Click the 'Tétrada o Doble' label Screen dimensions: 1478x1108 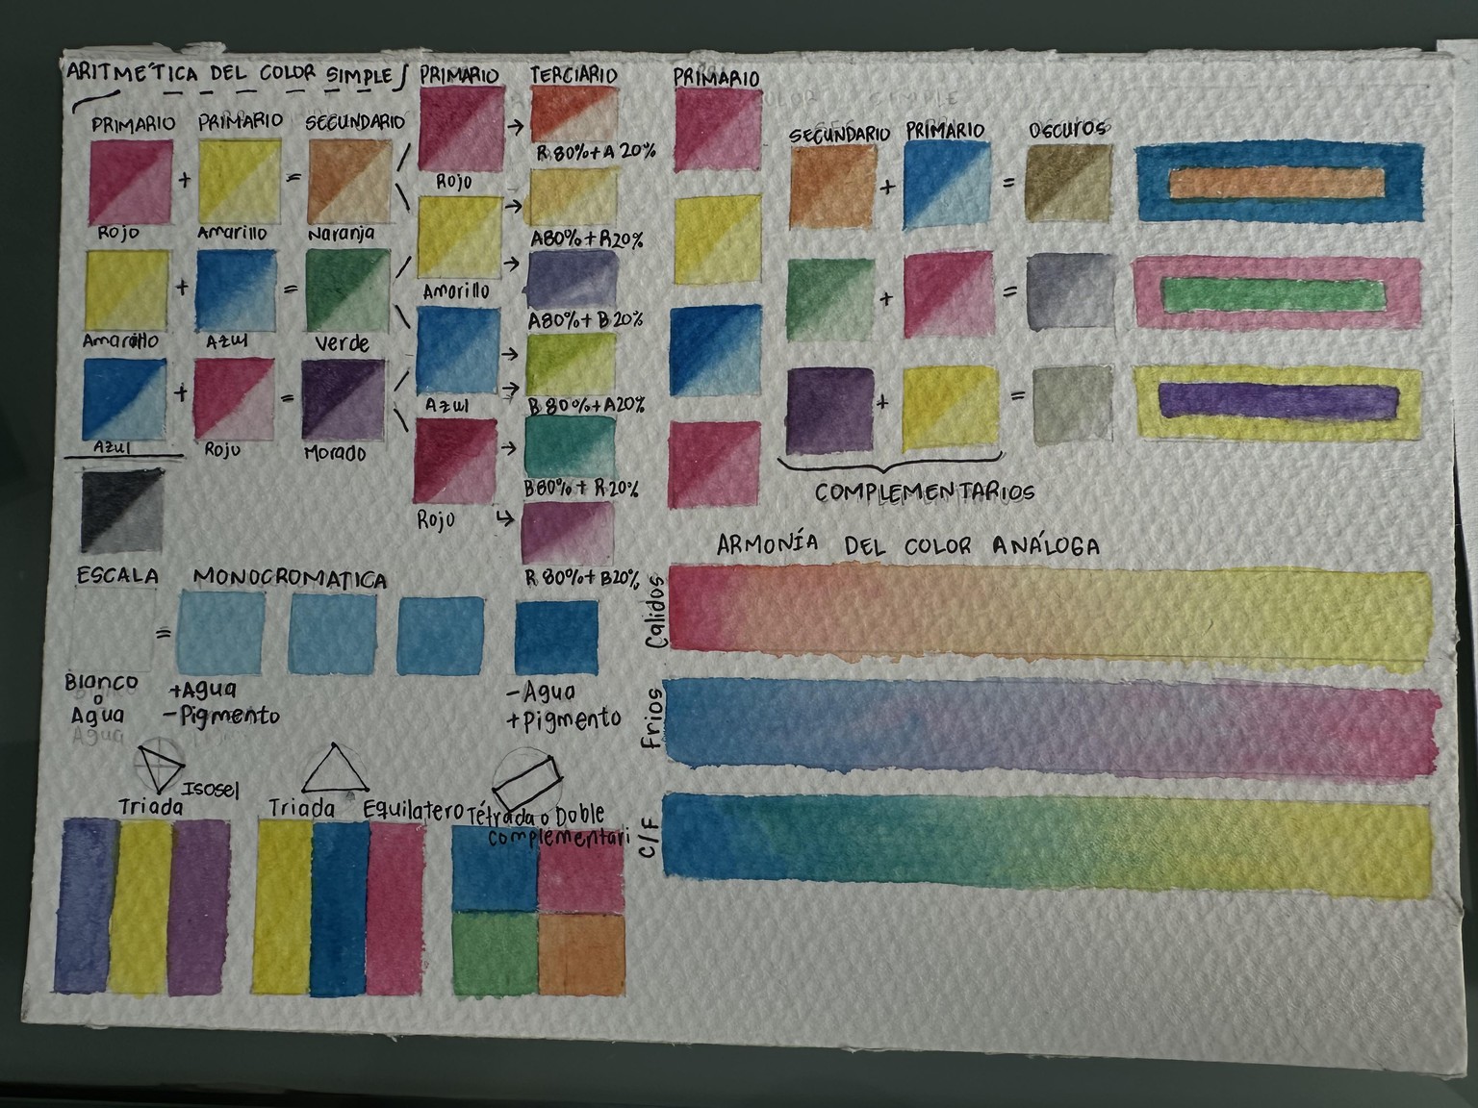click(535, 816)
